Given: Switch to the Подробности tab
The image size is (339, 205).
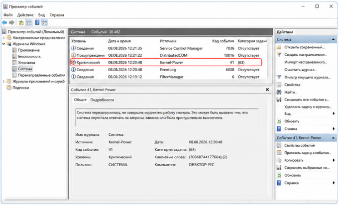Looking at the screenshot, I should click(x=102, y=100).
